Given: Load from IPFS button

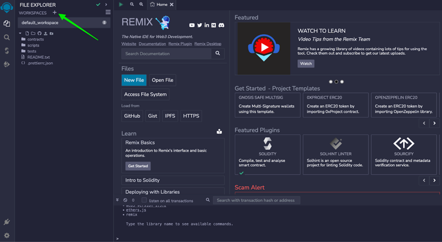Looking at the screenshot, I should pos(170,116).
